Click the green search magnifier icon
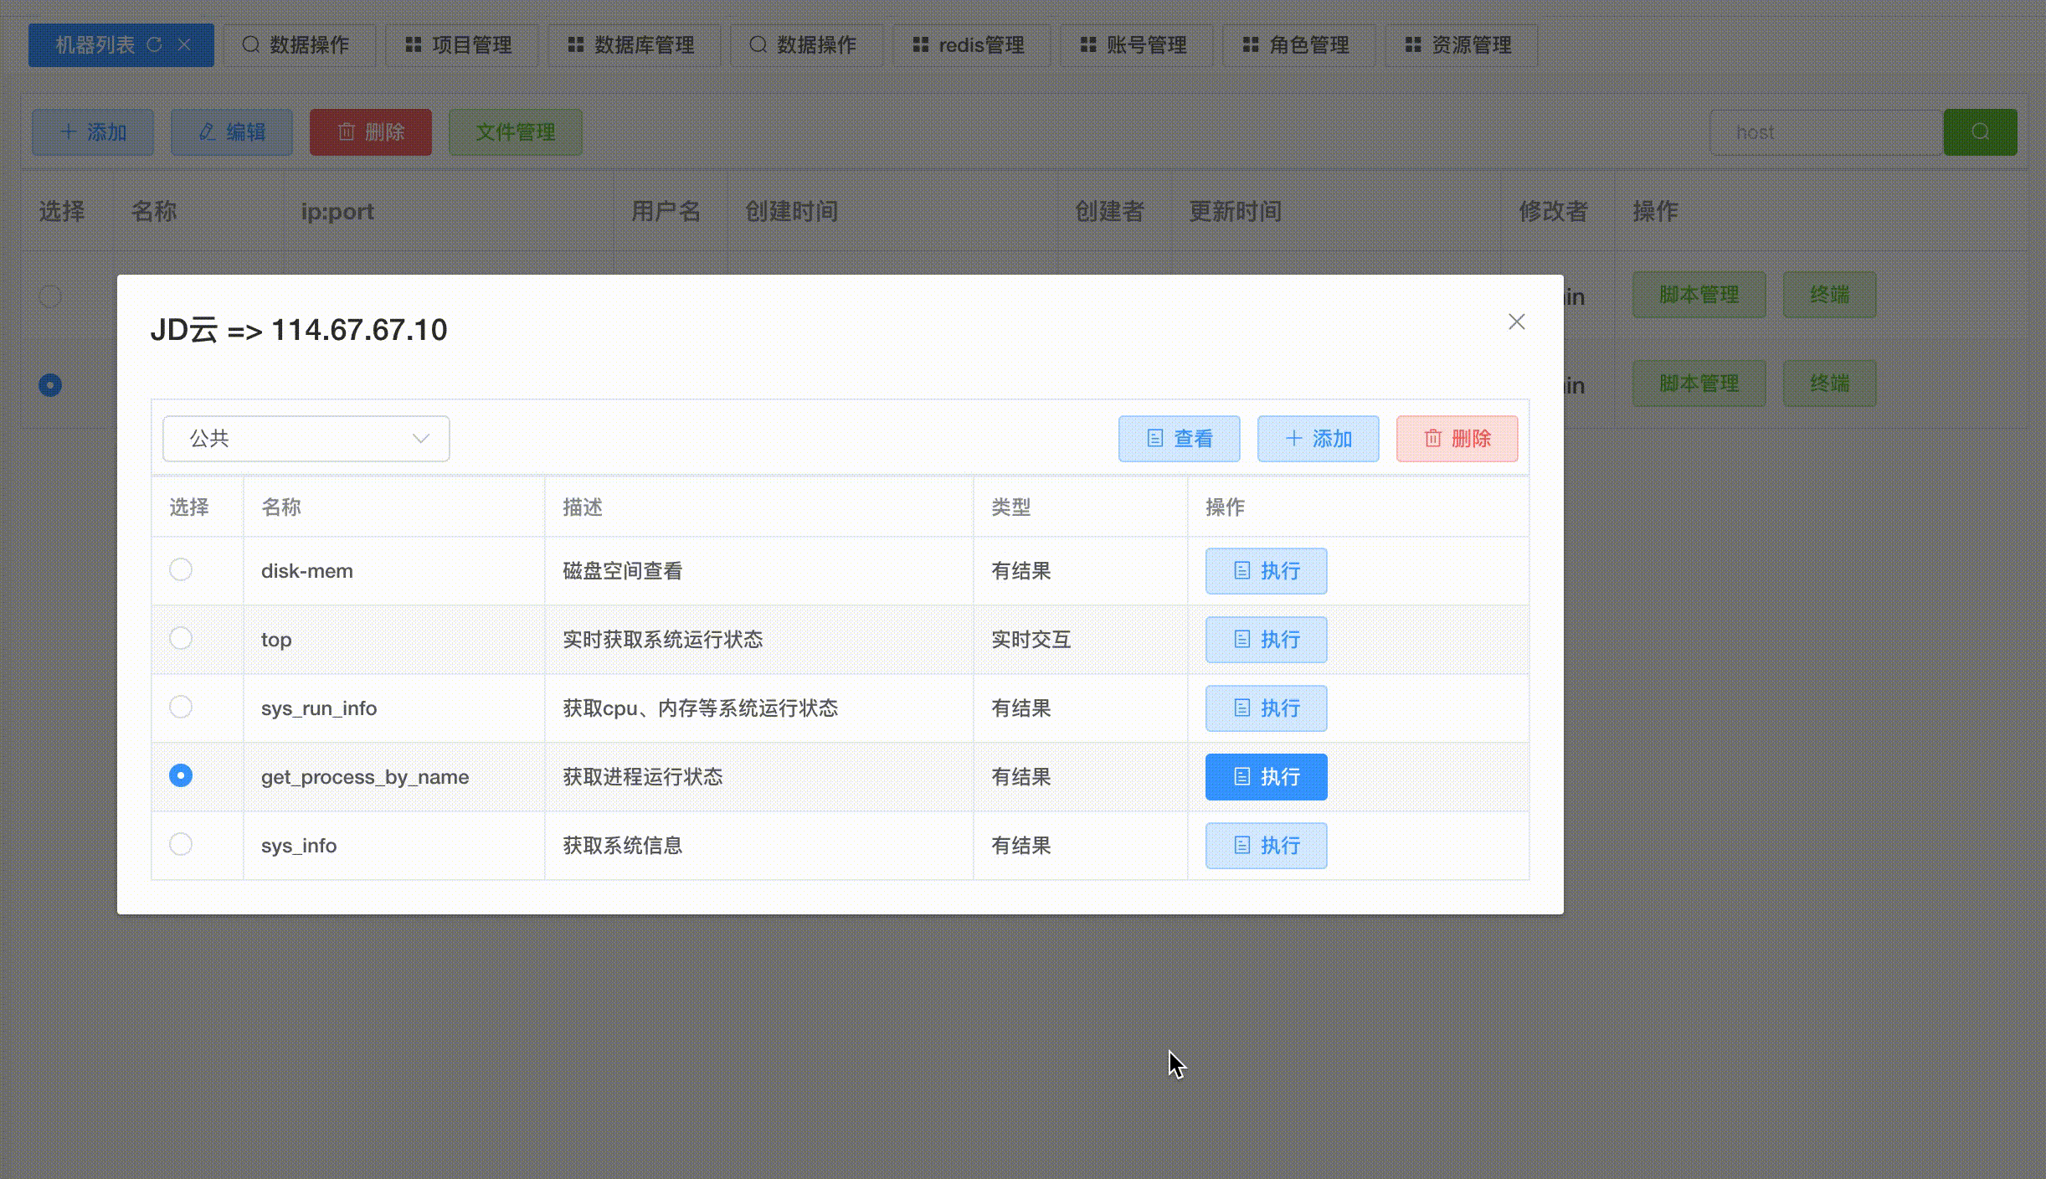The image size is (2046, 1179). [1981, 131]
